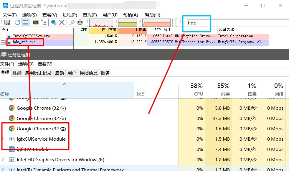This screenshot has width=289, height=171.
Task: Expand the igfxCUIService Module row
Action: (x=3, y=139)
